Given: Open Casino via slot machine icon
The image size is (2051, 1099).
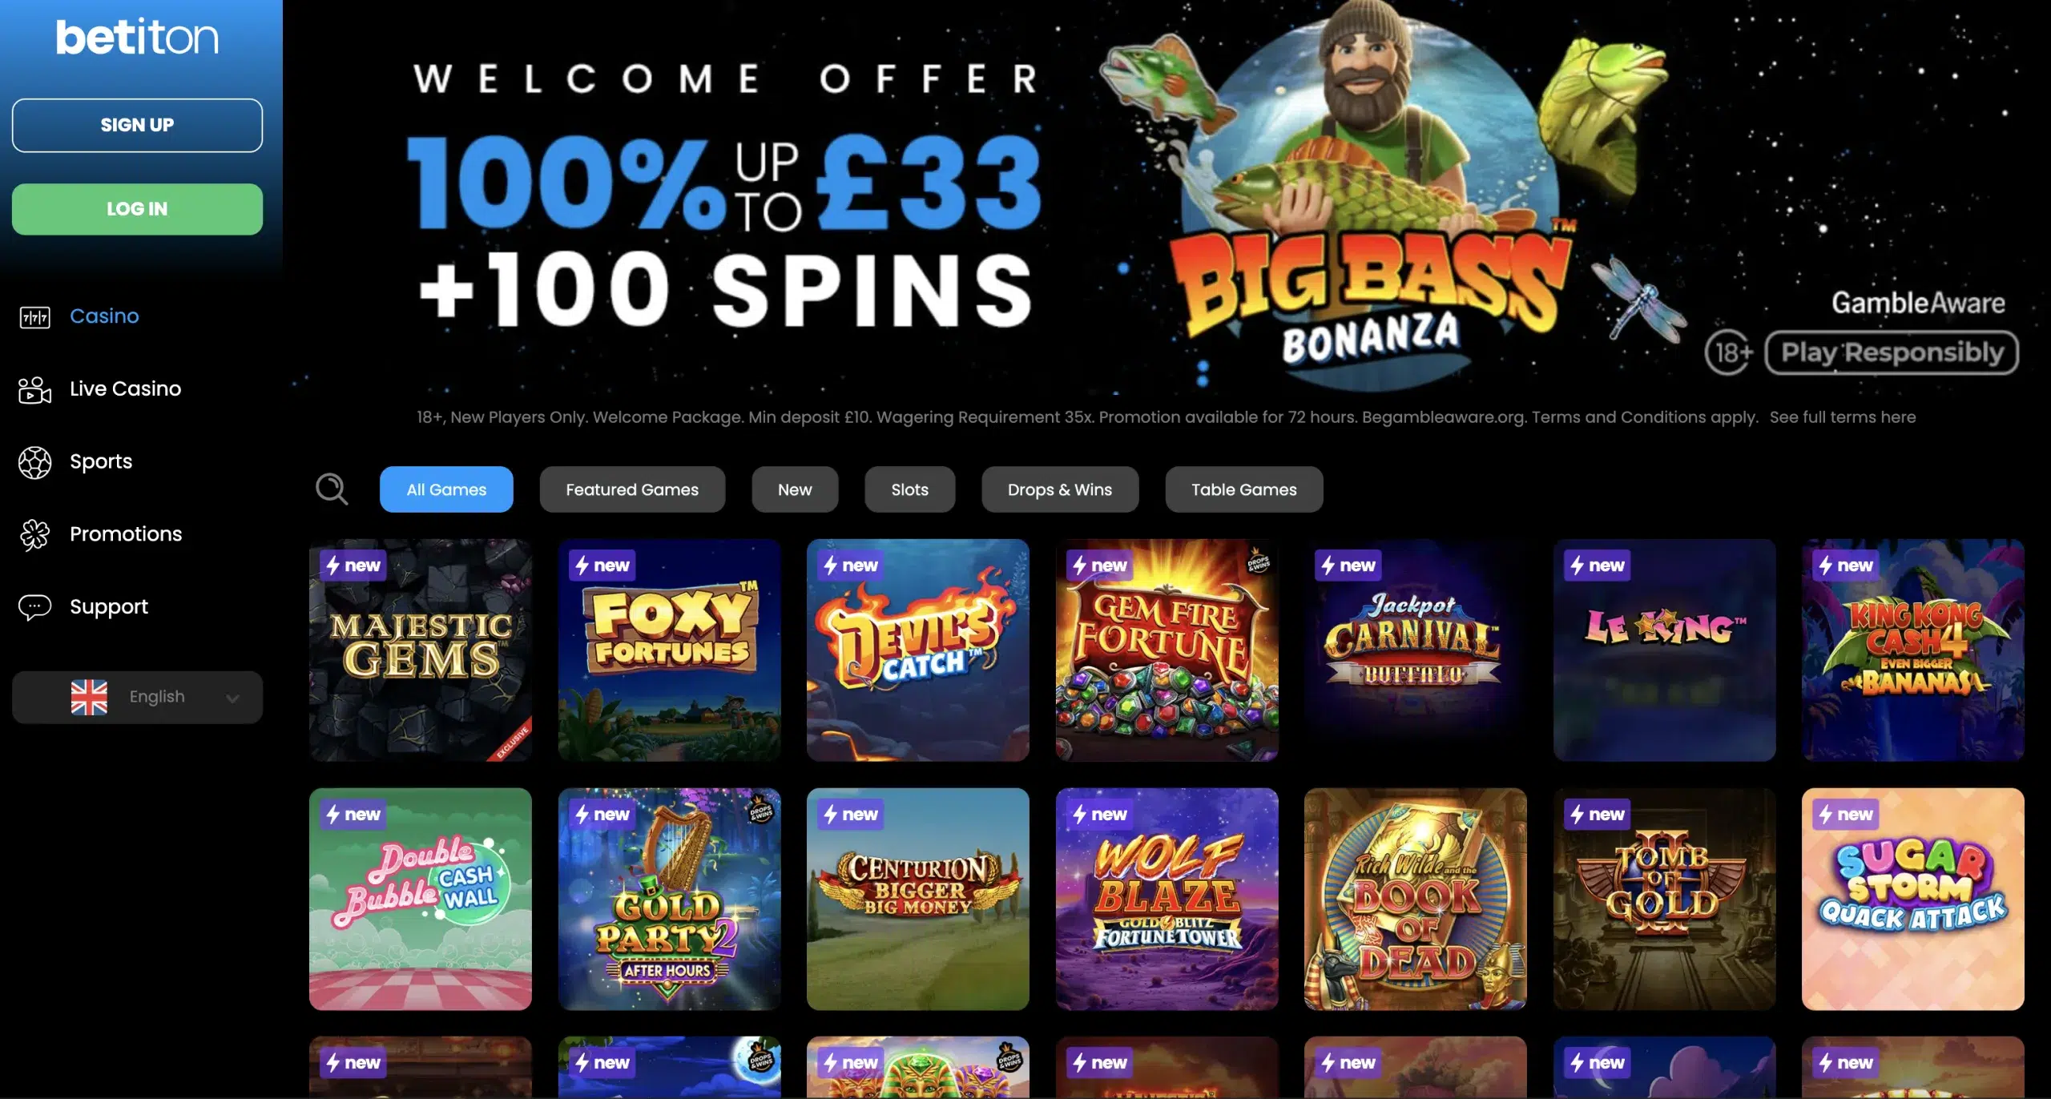Looking at the screenshot, I should (34, 317).
